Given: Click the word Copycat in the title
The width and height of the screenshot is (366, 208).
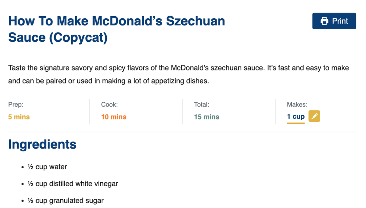Looking at the screenshot, I should tap(78, 38).
